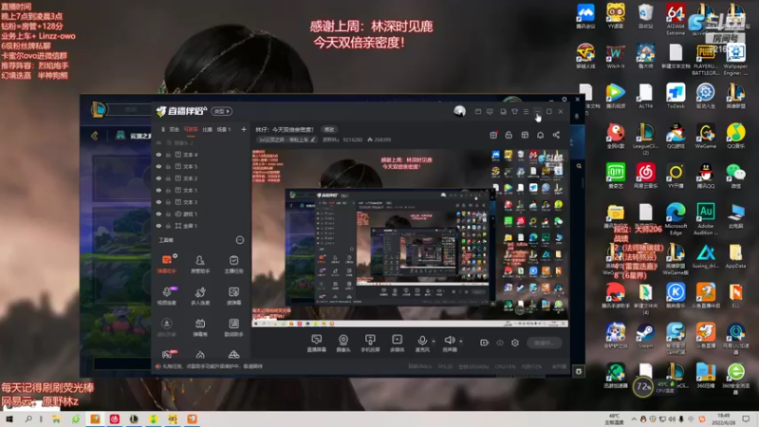Viewport: 759px width, 427px height.
Task: Switch to the 比赛 scene tab
Action: (207, 130)
